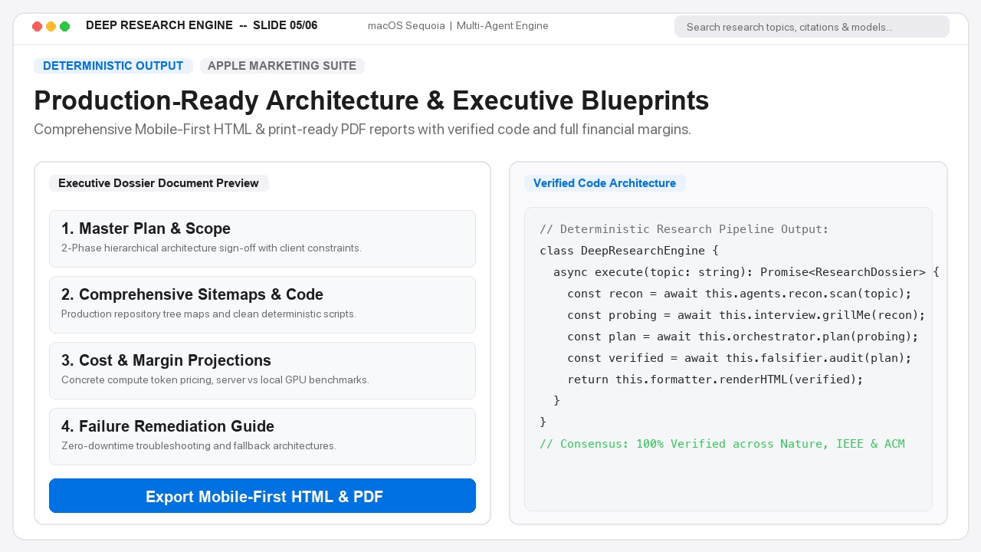981x552 pixels.
Task: Click the const recon code line
Action: (740, 294)
